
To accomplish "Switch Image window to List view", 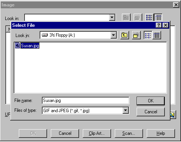I will tap(149, 17).
